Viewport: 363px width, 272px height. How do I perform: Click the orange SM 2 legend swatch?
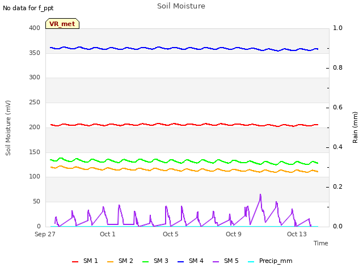[x=110, y=262]
